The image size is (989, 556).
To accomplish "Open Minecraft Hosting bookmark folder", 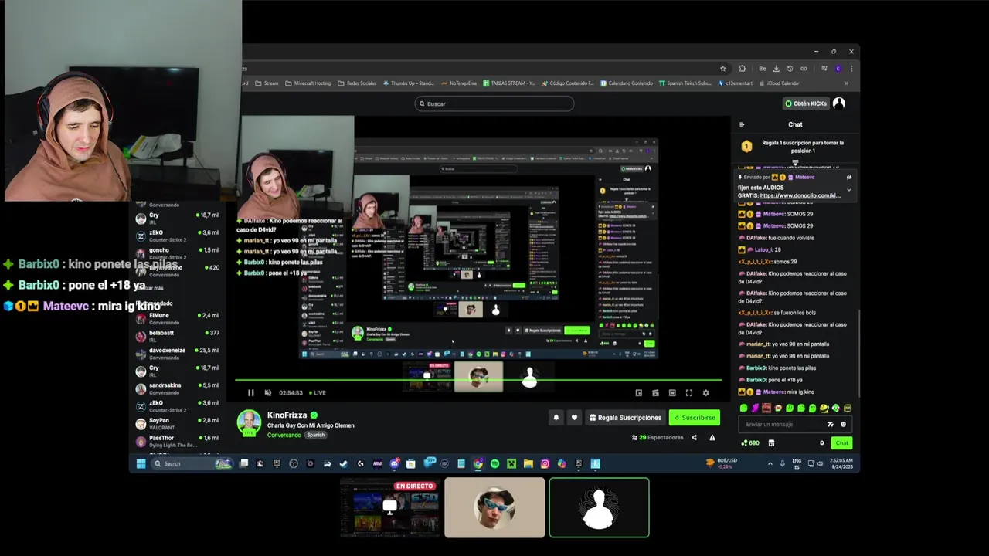I will point(308,83).
